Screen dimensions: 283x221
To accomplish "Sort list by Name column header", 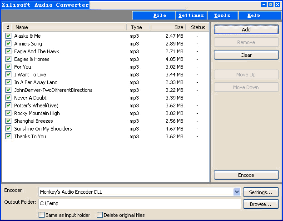I will click(70, 27).
